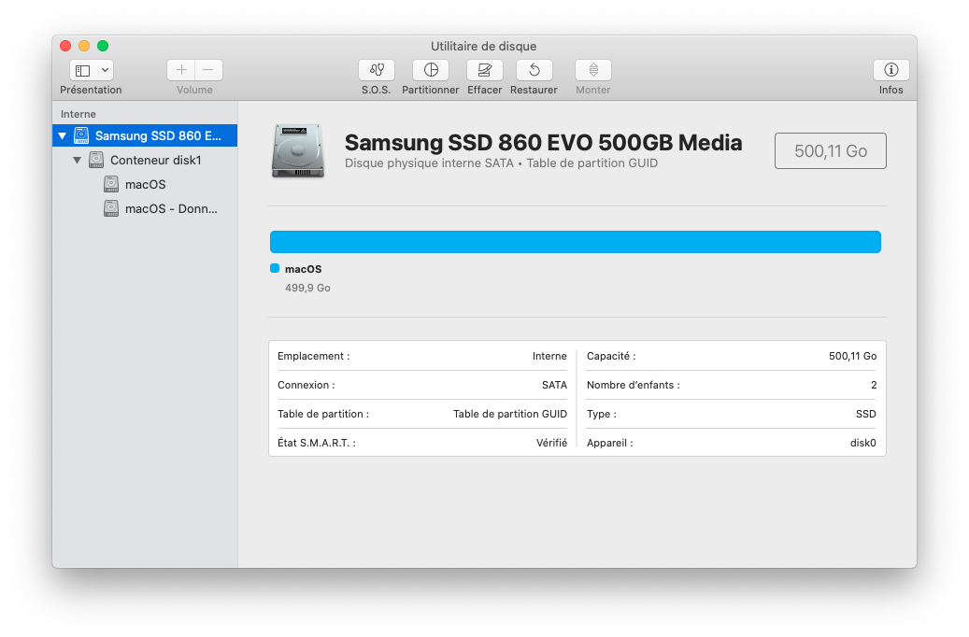The image size is (969, 637).
Task: Click the large hard drive image
Action: [x=298, y=150]
